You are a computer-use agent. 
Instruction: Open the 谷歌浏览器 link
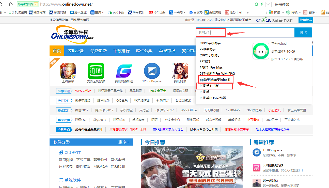(183, 100)
